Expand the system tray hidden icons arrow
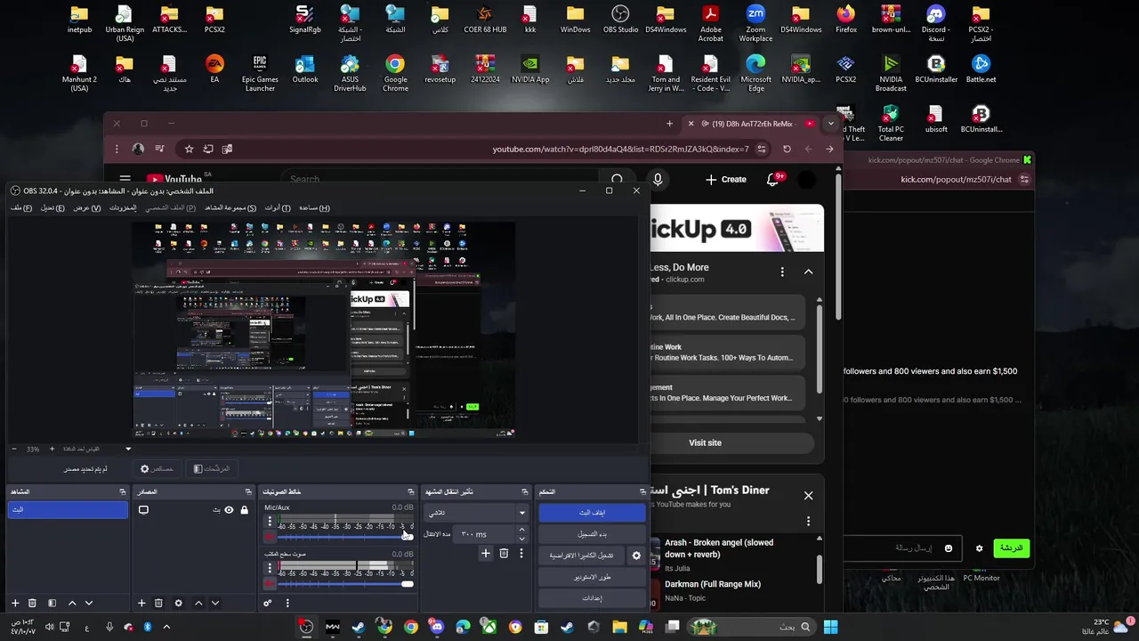The width and height of the screenshot is (1139, 641). click(166, 627)
